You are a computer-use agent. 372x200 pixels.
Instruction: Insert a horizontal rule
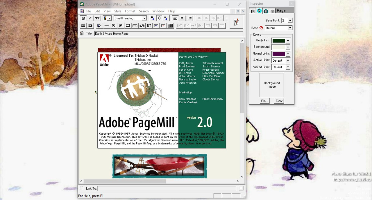(x=107, y=26)
